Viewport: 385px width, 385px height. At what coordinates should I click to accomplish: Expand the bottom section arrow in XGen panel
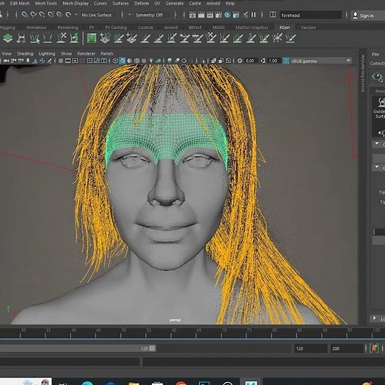point(375,318)
